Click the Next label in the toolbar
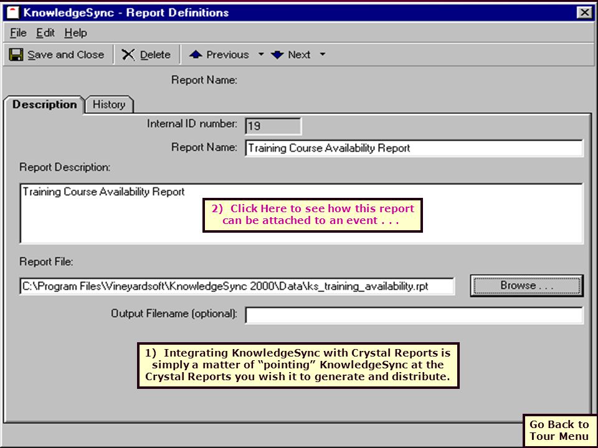This screenshot has height=448, width=598. (299, 55)
